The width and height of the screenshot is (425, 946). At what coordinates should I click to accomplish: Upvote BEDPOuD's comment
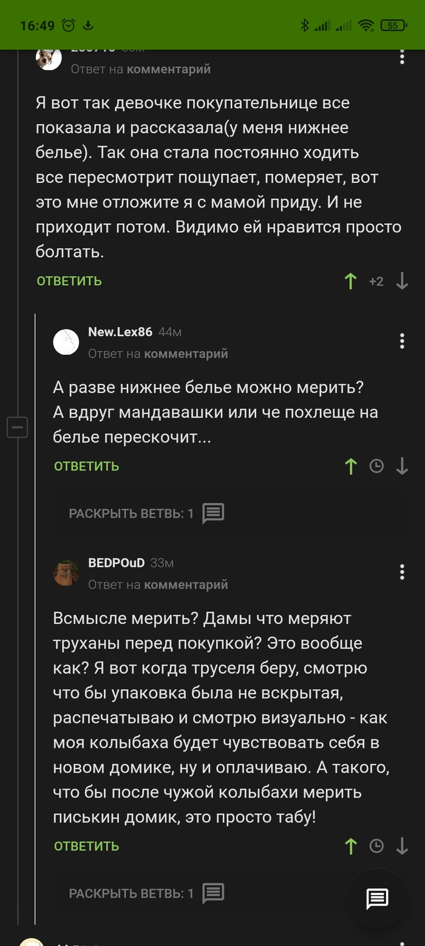click(350, 846)
